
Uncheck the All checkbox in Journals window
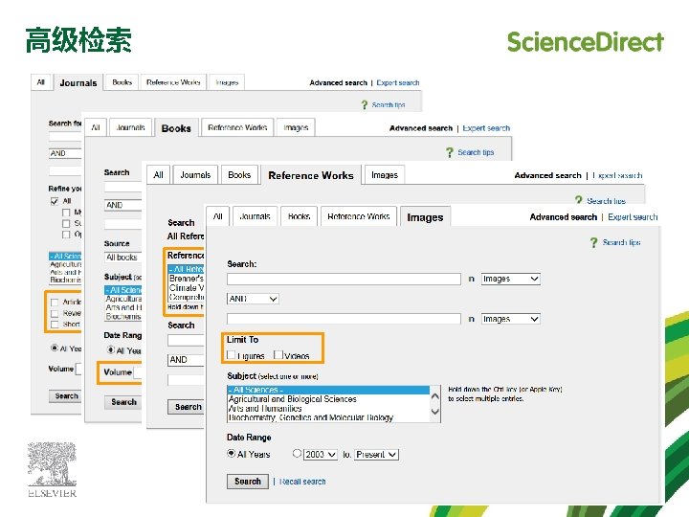click(x=55, y=201)
